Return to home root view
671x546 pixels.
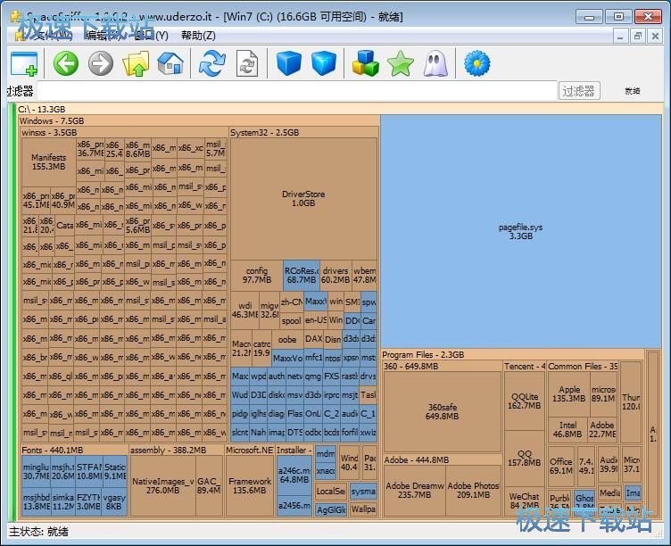coord(170,63)
